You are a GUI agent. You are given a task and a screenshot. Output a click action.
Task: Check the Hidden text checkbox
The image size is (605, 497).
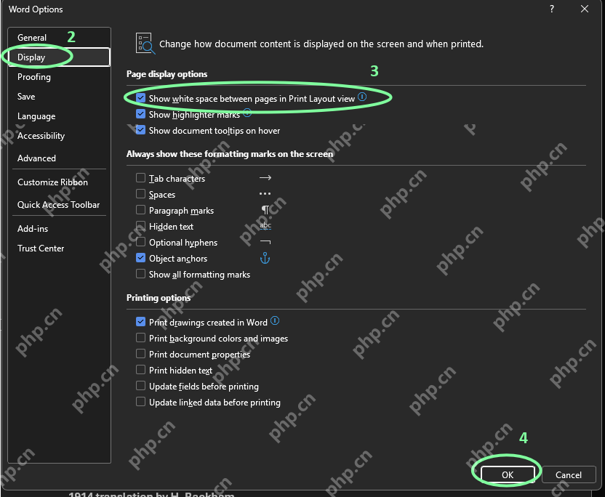click(141, 226)
